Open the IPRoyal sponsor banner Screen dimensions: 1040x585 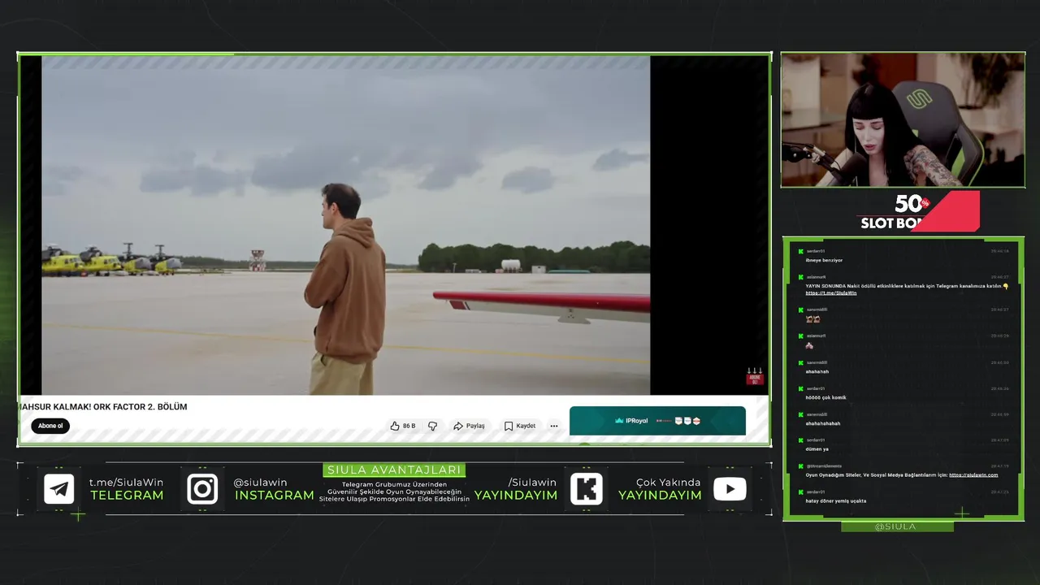click(657, 421)
